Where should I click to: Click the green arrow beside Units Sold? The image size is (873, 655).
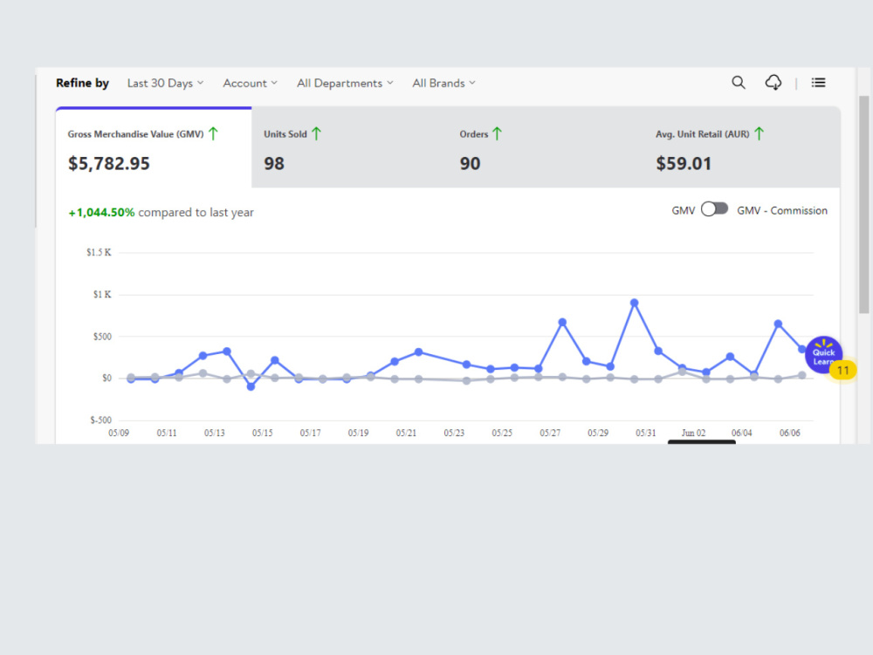coord(316,133)
